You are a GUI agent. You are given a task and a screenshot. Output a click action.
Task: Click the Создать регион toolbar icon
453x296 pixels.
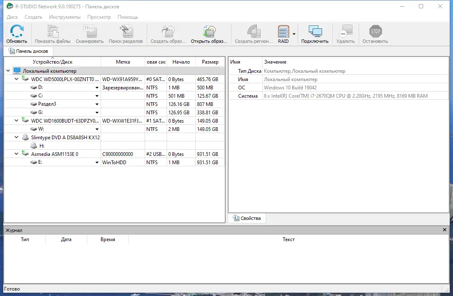click(254, 31)
